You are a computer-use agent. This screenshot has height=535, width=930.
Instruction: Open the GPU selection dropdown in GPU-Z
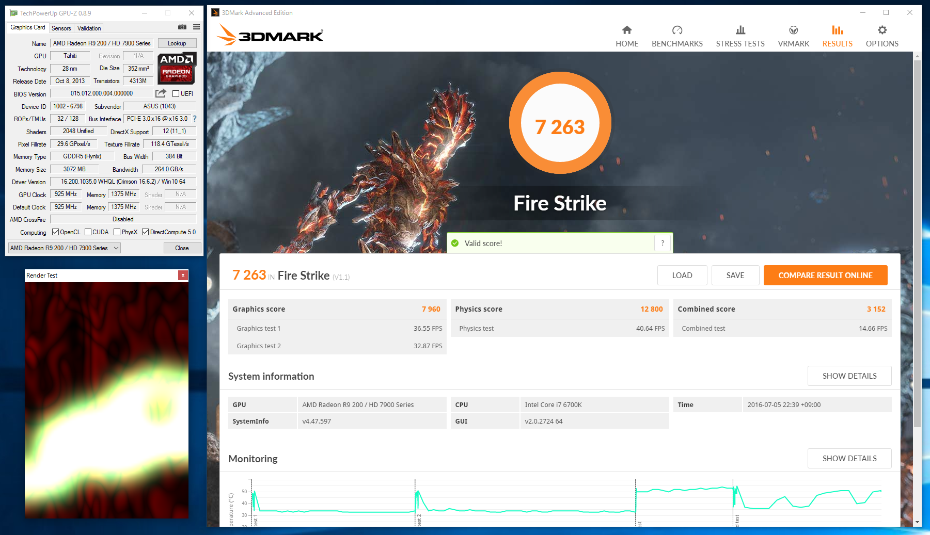coord(65,248)
